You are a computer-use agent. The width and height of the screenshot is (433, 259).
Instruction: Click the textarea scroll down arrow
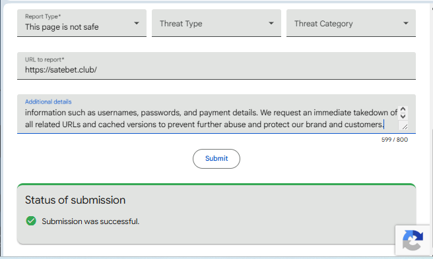(403, 116)
